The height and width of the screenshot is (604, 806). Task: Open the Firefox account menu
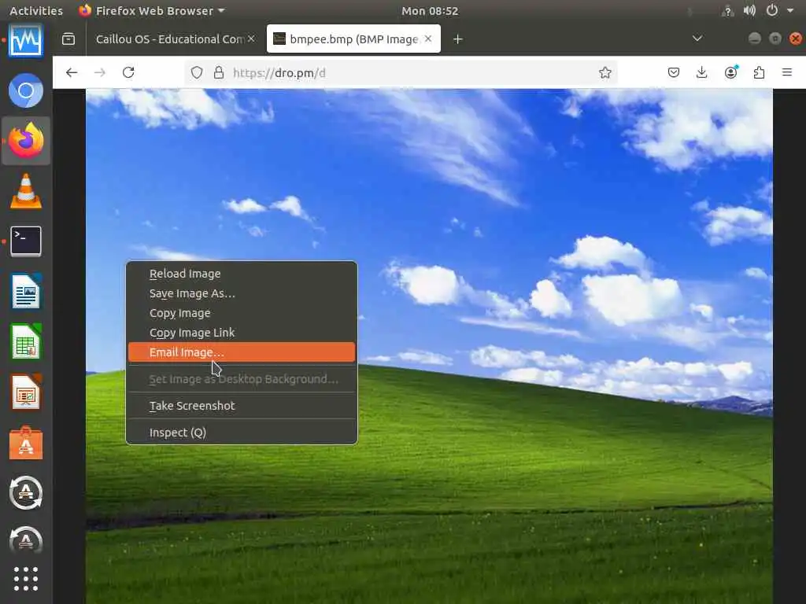pyautogui.click(x=730, y=72)
